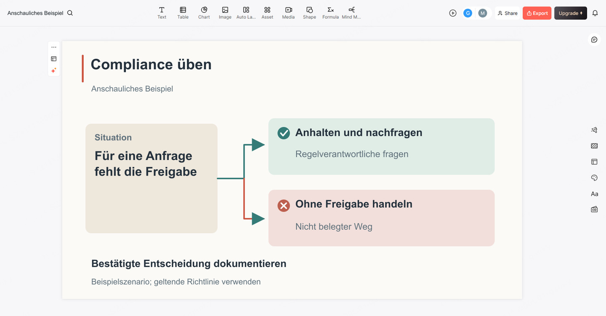The image size is (606, 316).
Task: Select the Text tool in the top toolbar
Action: tap(162, 13)
